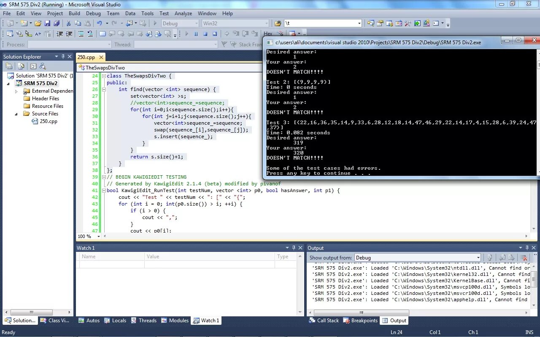Toggle auto-hide pin on Solution Explorer
This screenshot has width=540, height=337.
[x=63, y=56]
